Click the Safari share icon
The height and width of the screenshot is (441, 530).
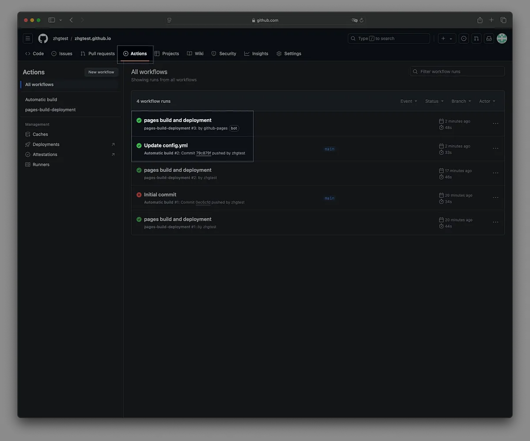coord(480,20)
